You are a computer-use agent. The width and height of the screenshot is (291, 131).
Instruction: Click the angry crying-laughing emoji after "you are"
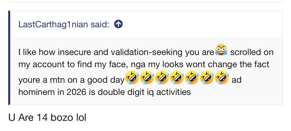coord(221,50)
